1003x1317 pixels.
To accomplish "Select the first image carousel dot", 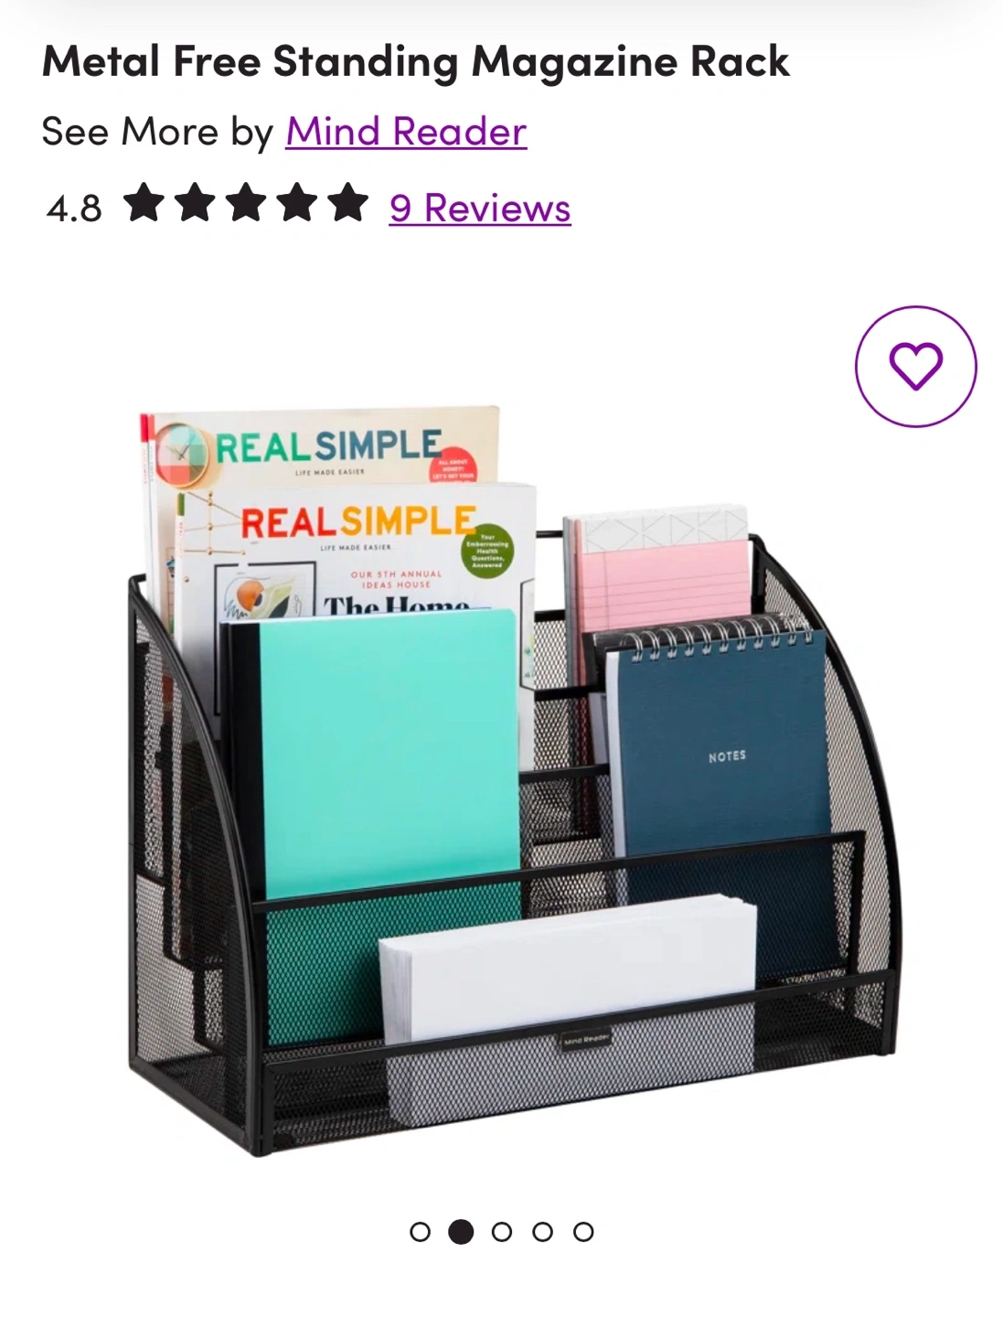I will tap(420, 1232).
